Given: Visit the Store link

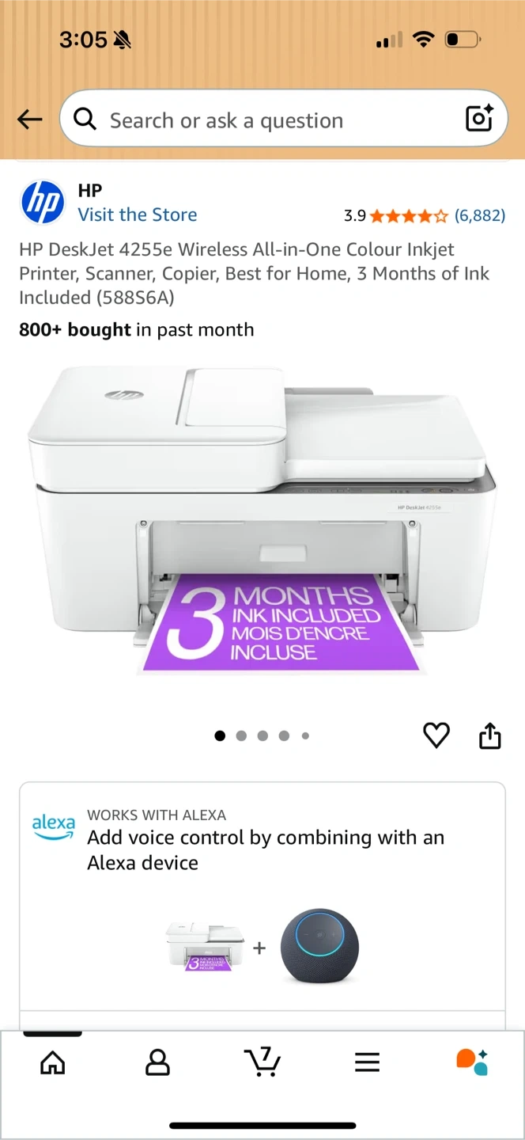Looking at the screenshot, I should click(138, 215).
